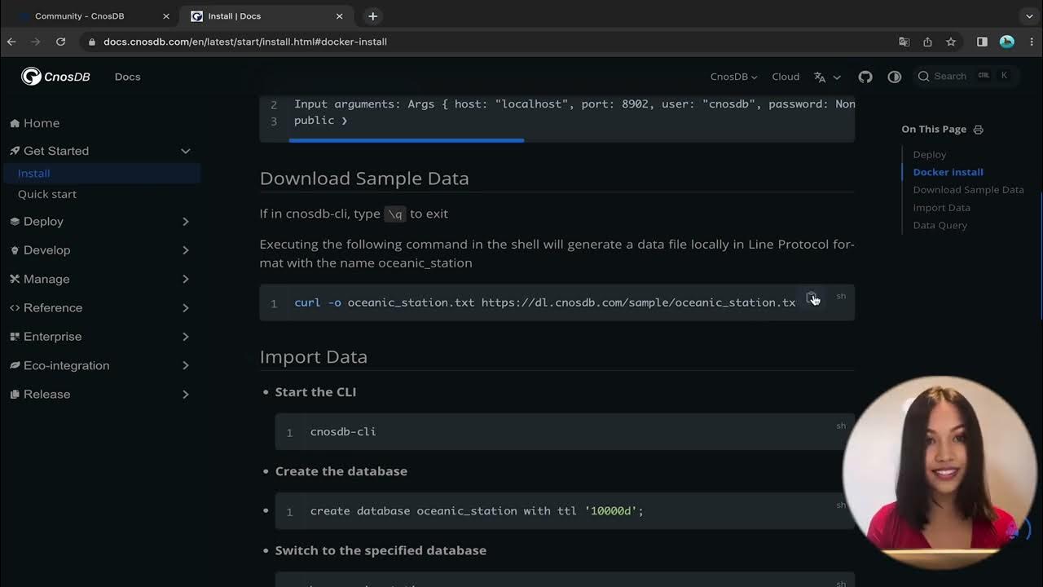Image resolution: width=1043 pixels, height=587 pixels.
Task: Open a new browser tab
Action: pyautogui.click(x=372, y=16)
